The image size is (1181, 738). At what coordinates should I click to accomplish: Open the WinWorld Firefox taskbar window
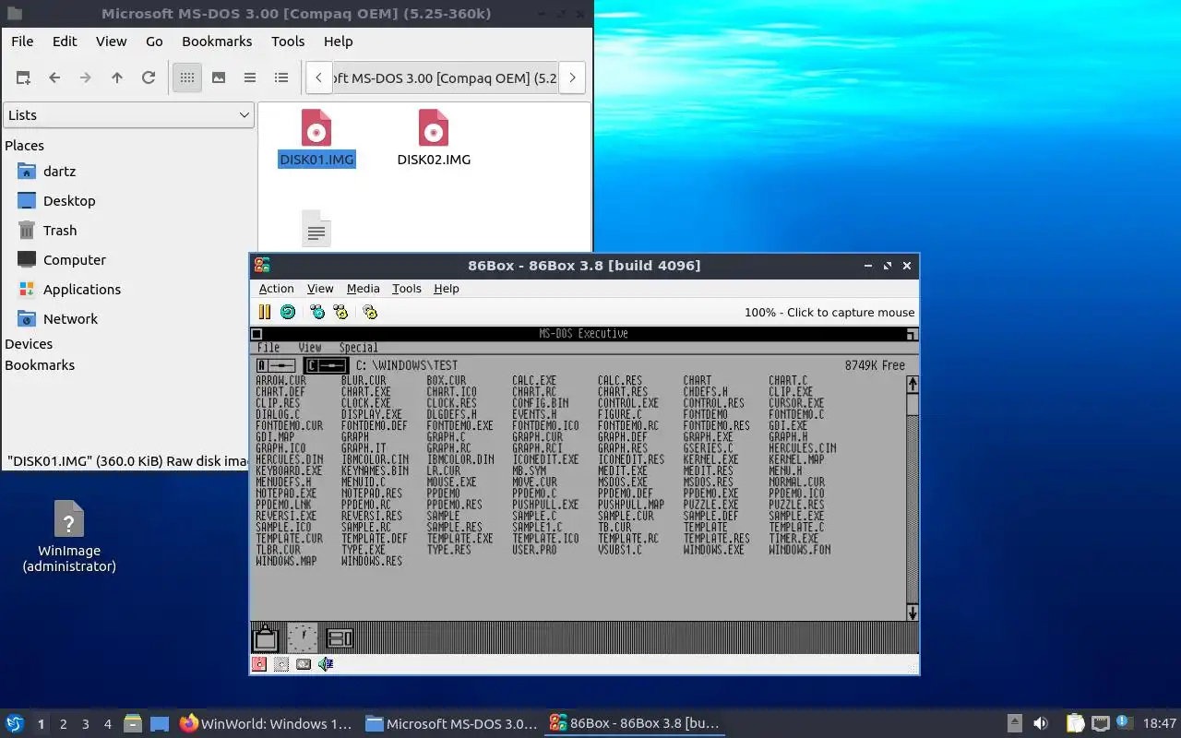point(266,724)
